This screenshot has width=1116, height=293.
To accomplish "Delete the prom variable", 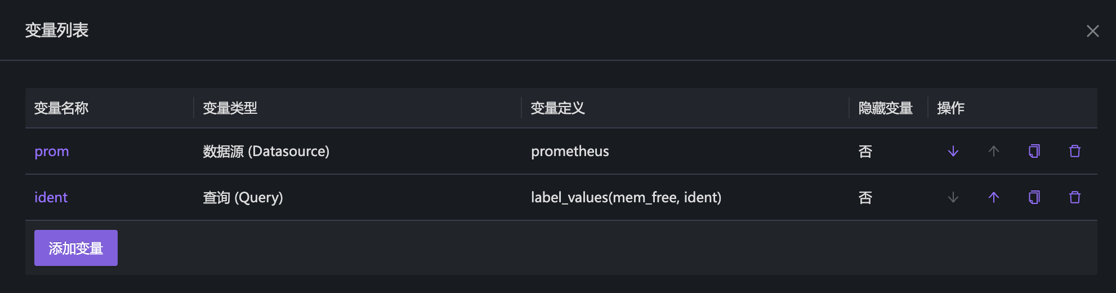I will (1075, 151).
